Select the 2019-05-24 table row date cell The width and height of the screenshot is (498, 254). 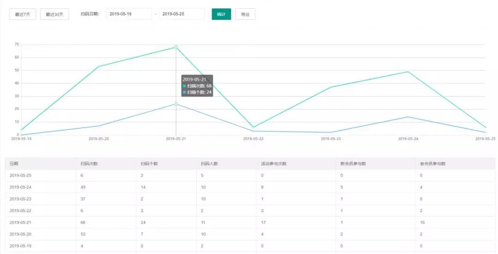pyautogui.click(x=20, y=187)
